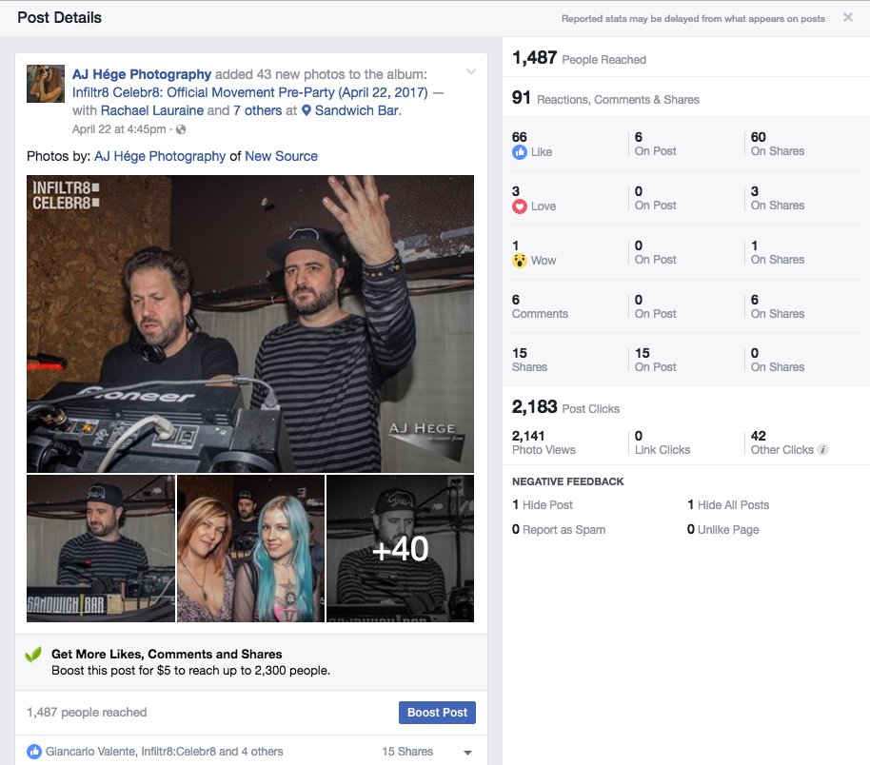Open AJ Hége Photography link in photo credit

[x=160, y=156]
